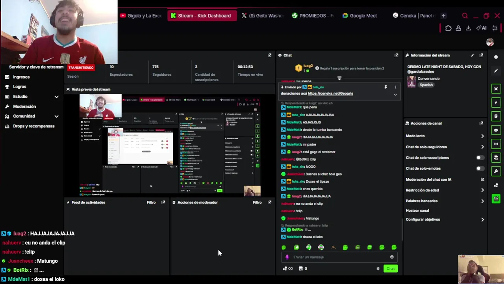The height and width of the screenshot is (284, 504).
Task: Open Moderación in left sidebar
Action: point(24,106)
